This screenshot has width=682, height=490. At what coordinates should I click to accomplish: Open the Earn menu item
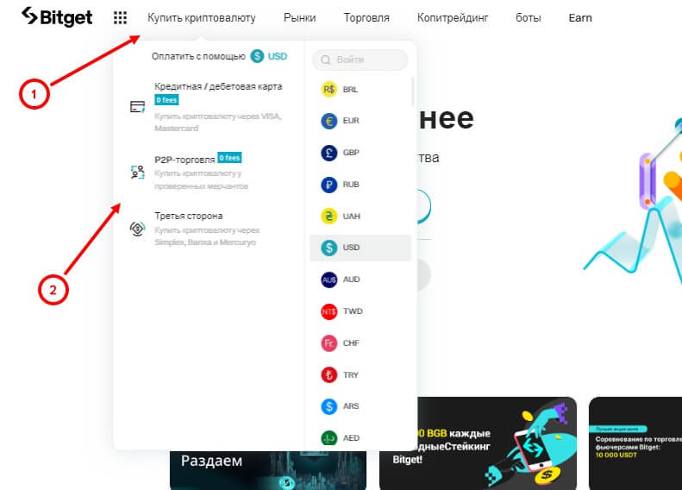(x=580, y=18)
